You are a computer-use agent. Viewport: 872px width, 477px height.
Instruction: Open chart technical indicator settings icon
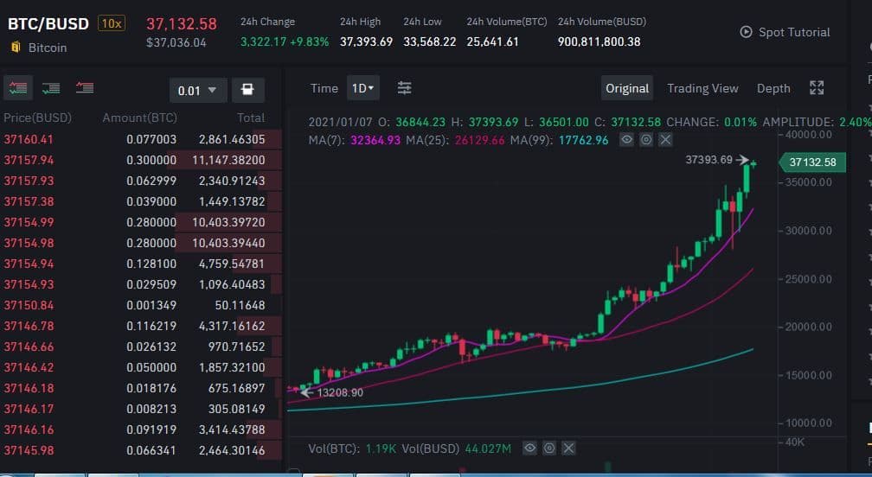[x=404, y=88]
